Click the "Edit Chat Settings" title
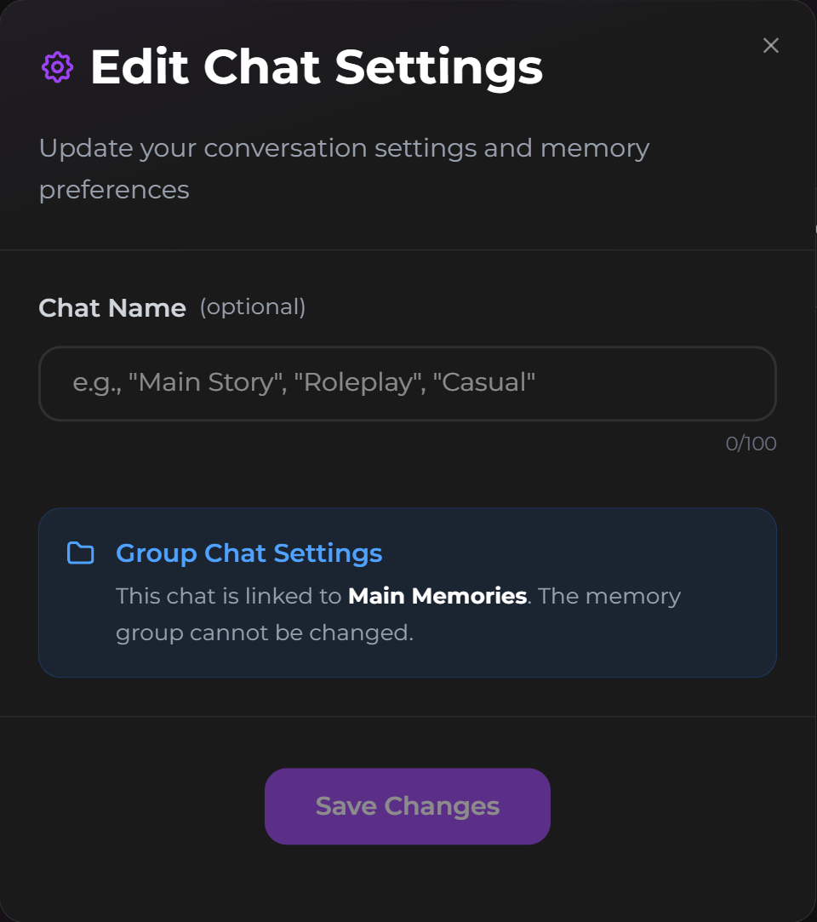 316,67
